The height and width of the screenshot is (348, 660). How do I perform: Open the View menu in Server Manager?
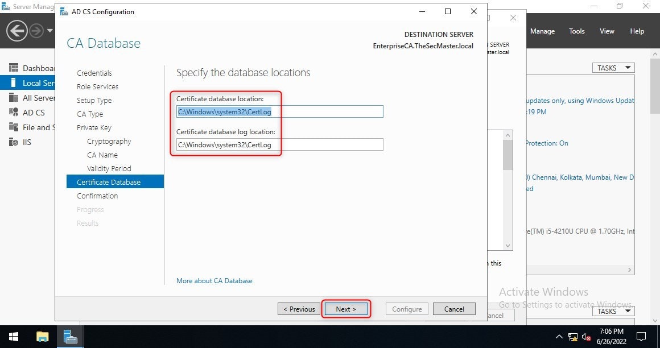pos(607,31)
